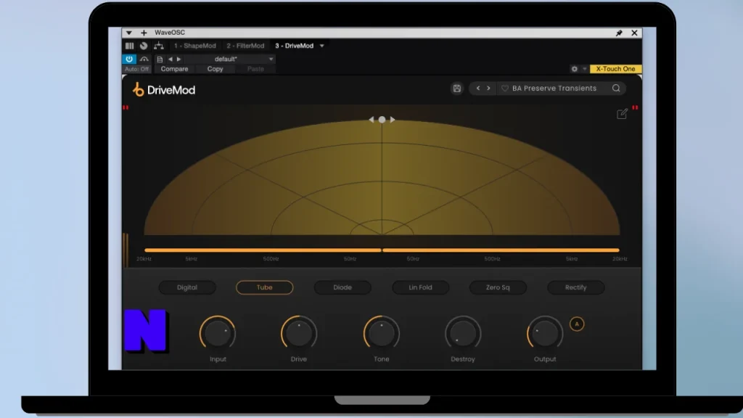Image resolution: width=743 pixels, height=418 pixels.
Task: Click the Tone knob
Action: 382,333
